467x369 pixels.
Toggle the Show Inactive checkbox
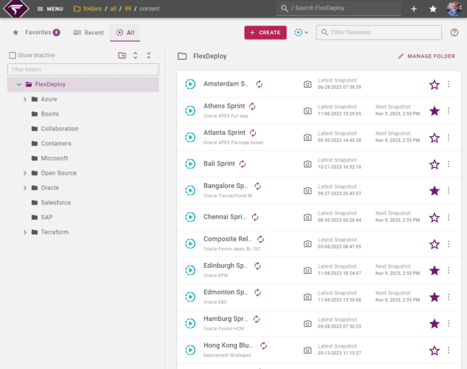tap(13, 55)
